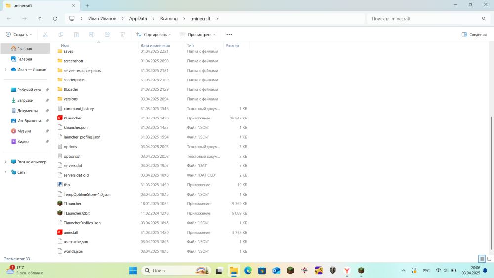Click Иван Иванов in address breadcrumb
The image size is (494, 278).
[102, 19]
